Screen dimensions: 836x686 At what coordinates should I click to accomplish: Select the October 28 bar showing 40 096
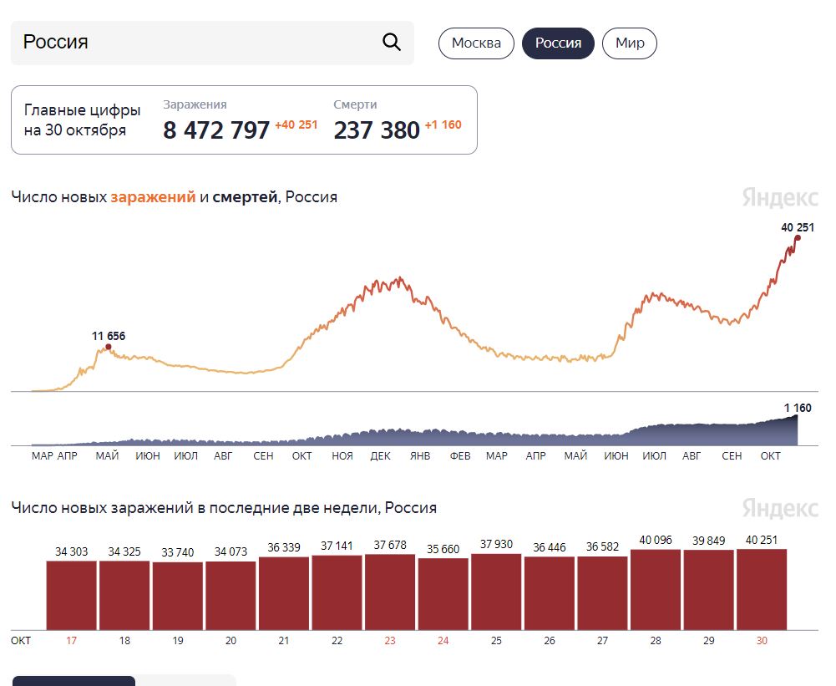pyautogui.click(x=656, y=589)
